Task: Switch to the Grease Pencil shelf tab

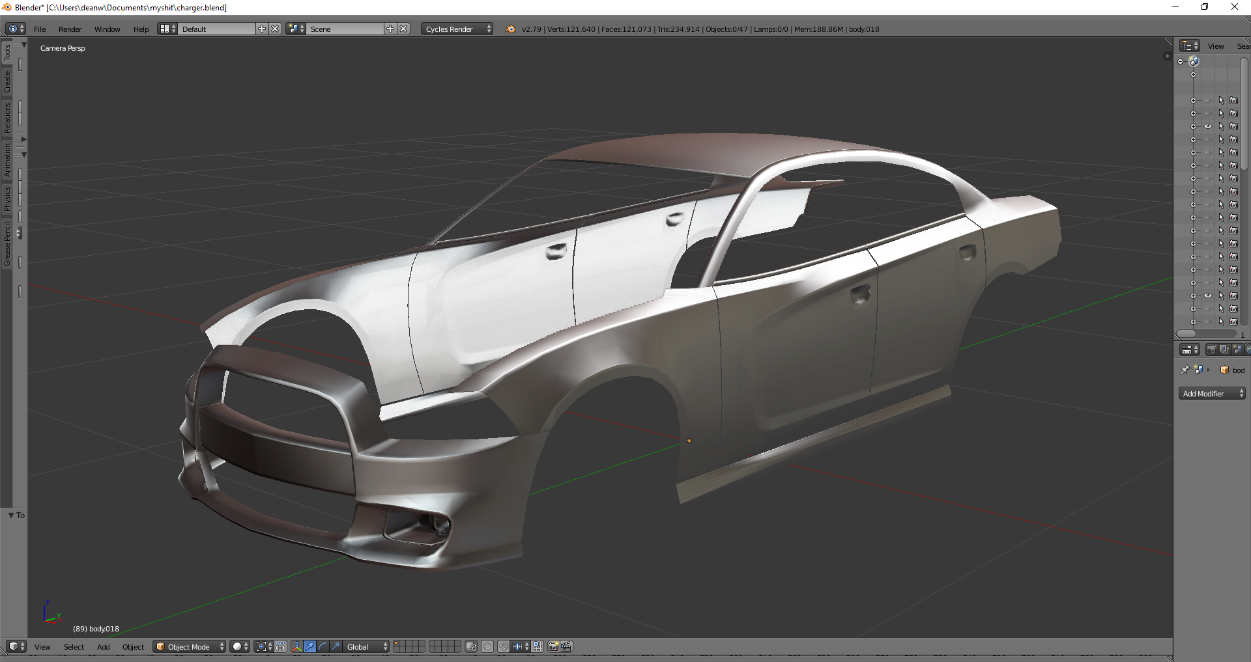Action: [x=7, y=243]
